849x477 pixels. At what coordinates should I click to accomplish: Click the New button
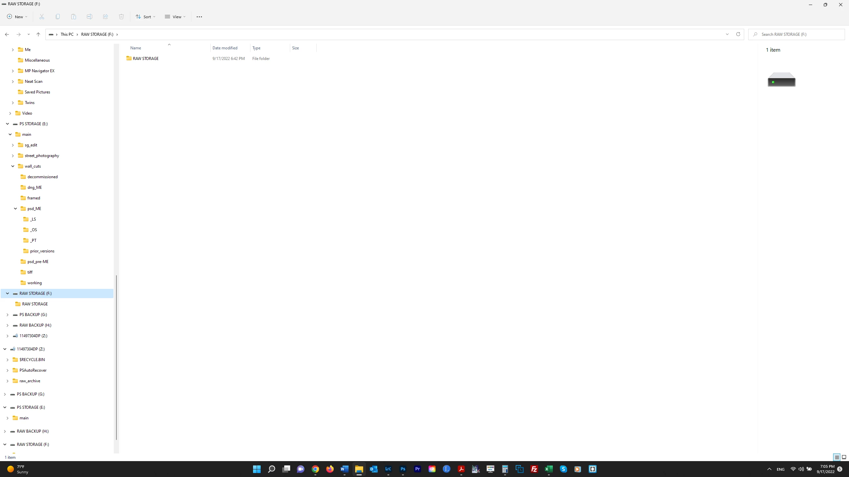pos(17,17)
